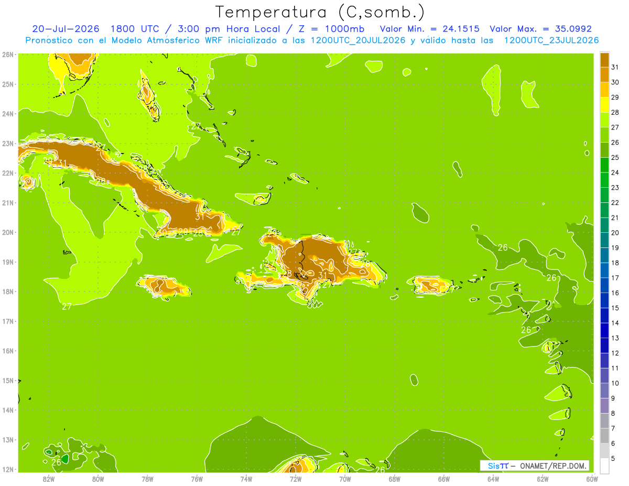Screen dimensions: 629x486
Task: Click "Valor Max. = 35.0992" text
Action: click(x=540, y=29)
